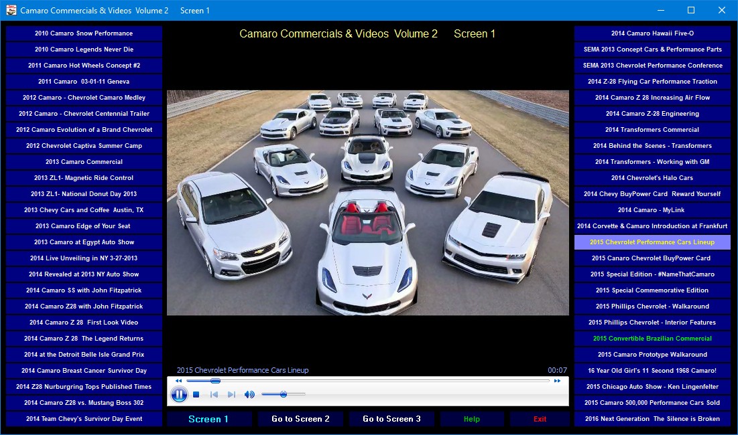Click the rewind arrows icon
Screen dimensions: 738x435
tap(178, 381)
